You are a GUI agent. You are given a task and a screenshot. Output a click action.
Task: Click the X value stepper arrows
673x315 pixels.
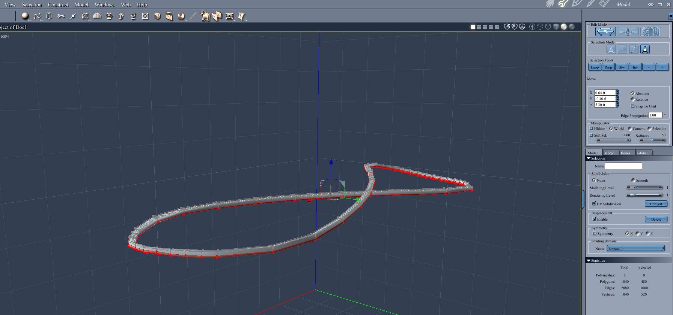617,93
